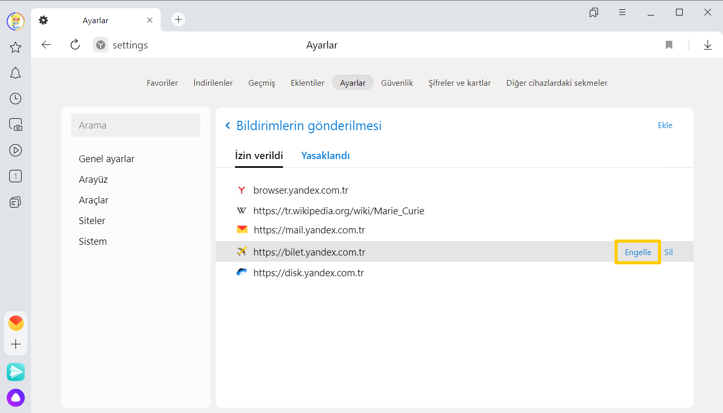Open Genel ayarlar in the settings sidebar

(x=106, y=159)
